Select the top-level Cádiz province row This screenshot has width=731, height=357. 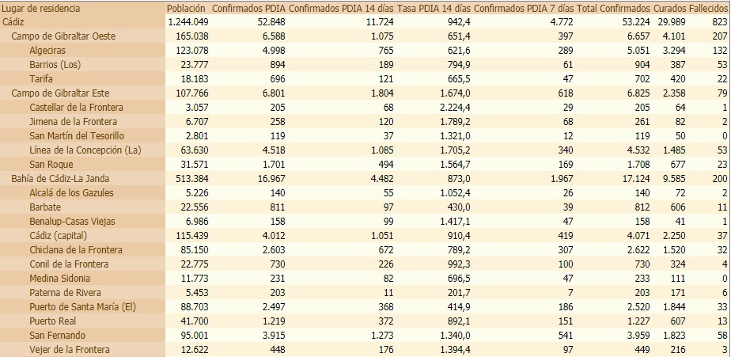[x=14, y=21]
